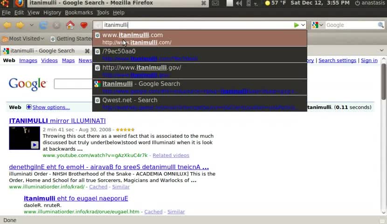Screen dimensions: 387x224
Task: Open the Help menu
Action: [118, 13]
